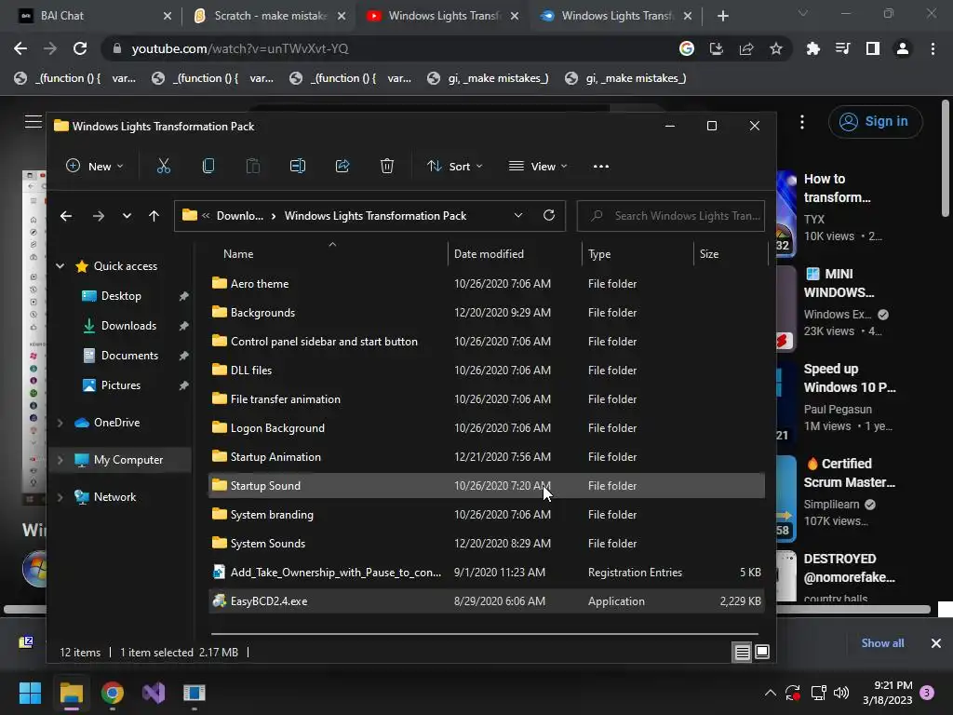
Task: Open Windows Start button on taskbar
Action: point(30,693)
